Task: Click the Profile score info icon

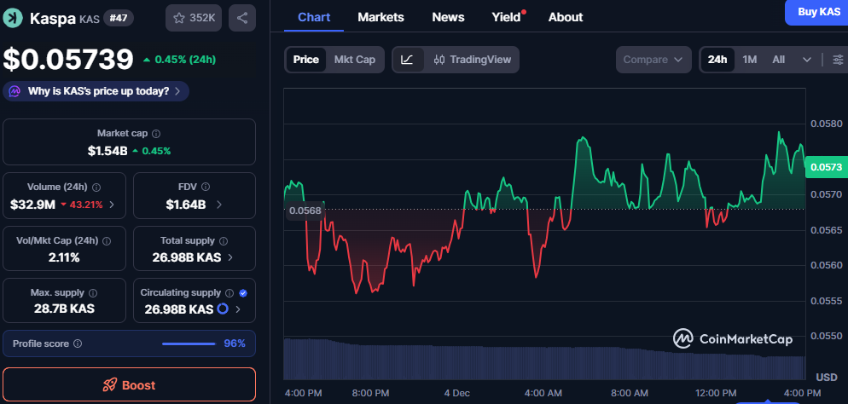Action: pos(78,343)
